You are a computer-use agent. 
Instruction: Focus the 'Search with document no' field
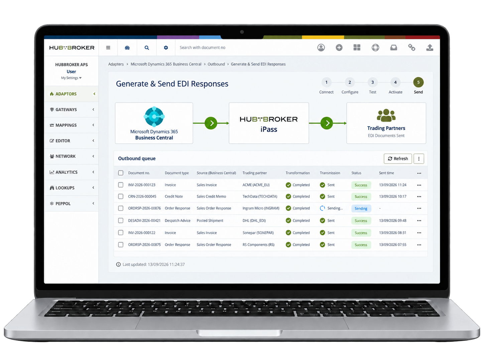(246, 48)
